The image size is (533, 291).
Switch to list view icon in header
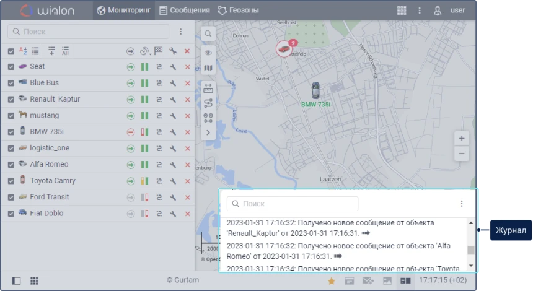(35, 51)
